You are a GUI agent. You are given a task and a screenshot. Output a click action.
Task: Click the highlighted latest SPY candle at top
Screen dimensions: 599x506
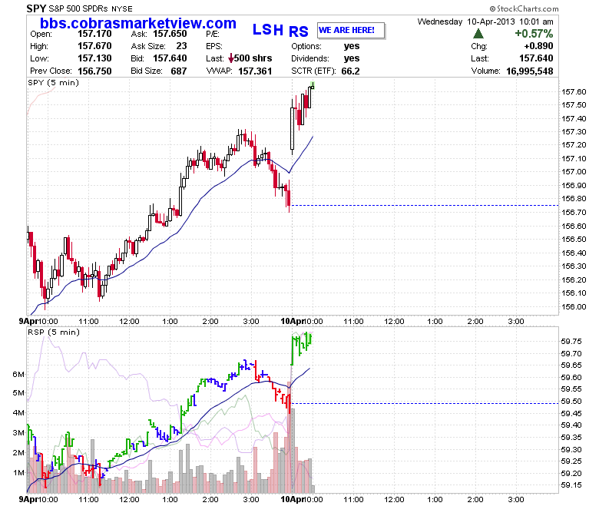click(x=313, y=85)
